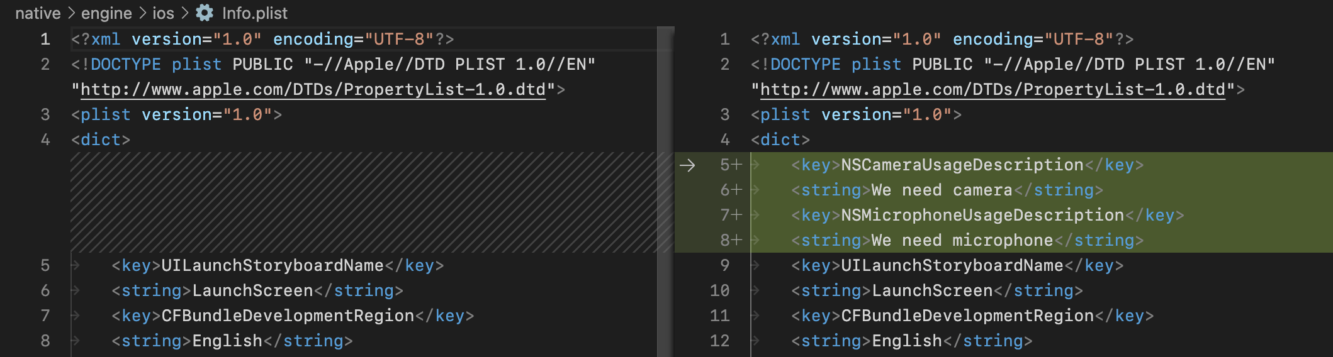The image size is (1333, 357).
Task: Click line number 1 in left pane gutter
Action: (45, 39)
